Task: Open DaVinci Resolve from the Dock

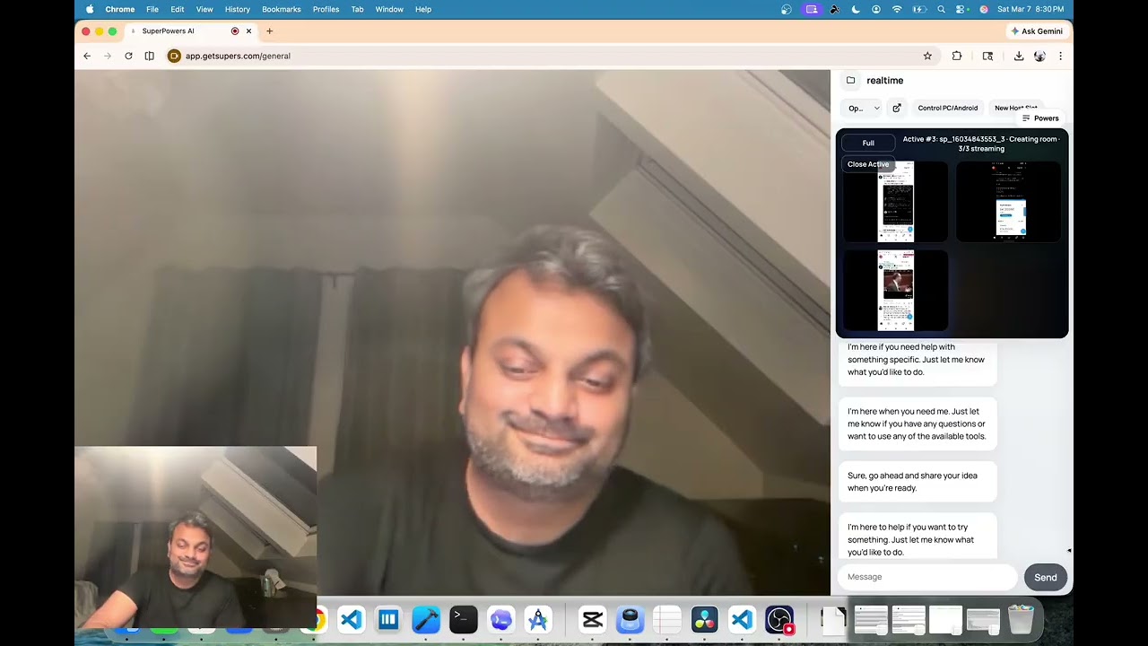Action: (705, 619)
